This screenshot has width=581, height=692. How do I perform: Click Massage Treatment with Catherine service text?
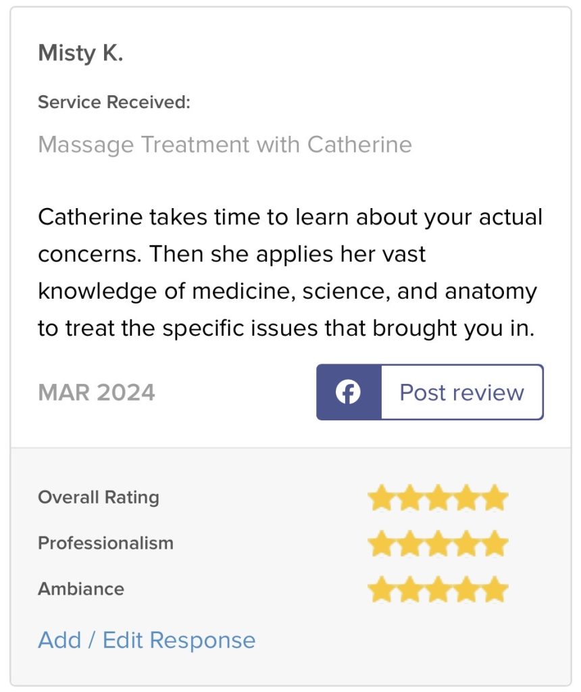(x=225, y=145)
